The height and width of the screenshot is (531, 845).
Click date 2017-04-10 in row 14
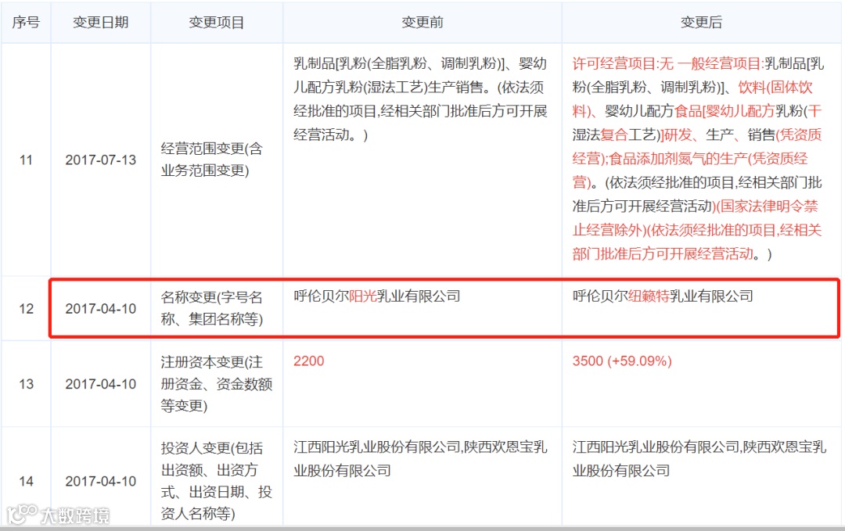pos(101,481)
